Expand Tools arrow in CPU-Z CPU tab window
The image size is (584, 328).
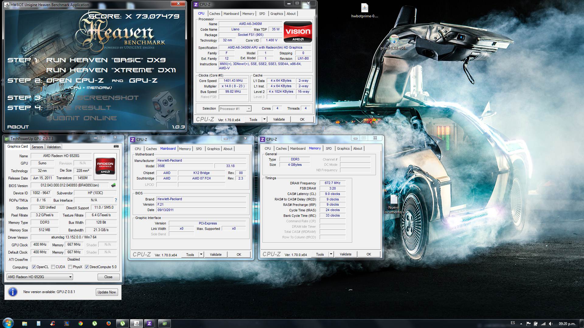tap(264, 119)
